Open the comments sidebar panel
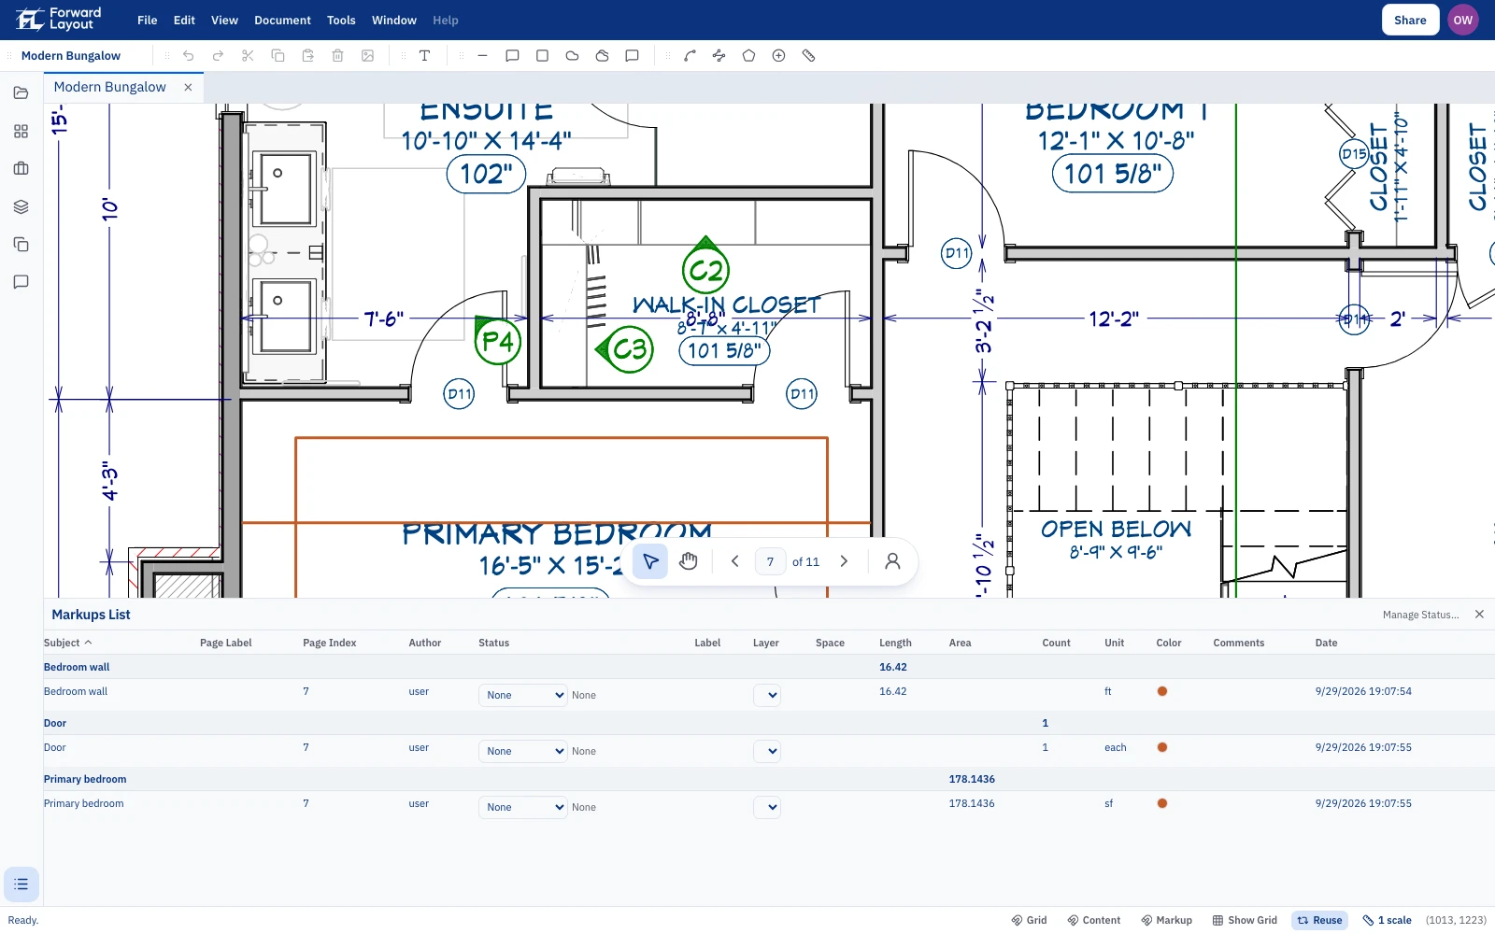The width and height of the screenshot is (1495, 934). tap(21, 282)
